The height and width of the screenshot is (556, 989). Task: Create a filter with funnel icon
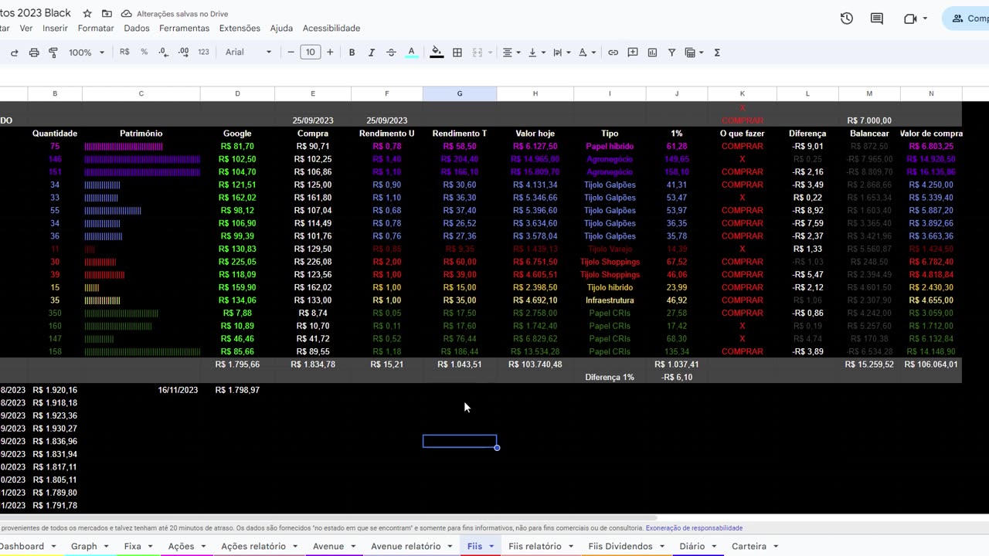pos(671,53)
